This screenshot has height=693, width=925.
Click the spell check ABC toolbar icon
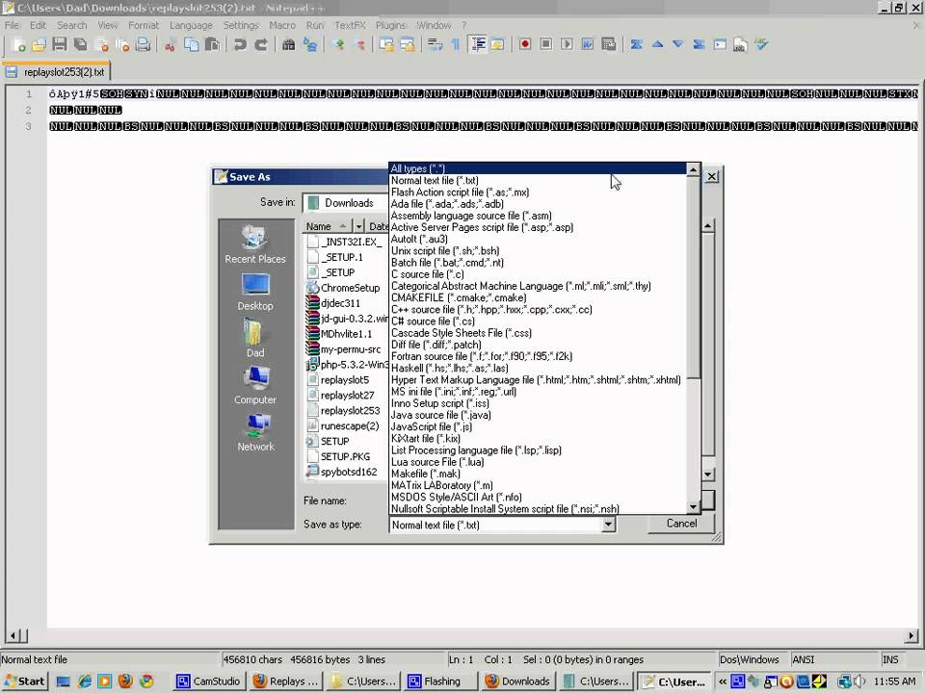tap(761, 45)
